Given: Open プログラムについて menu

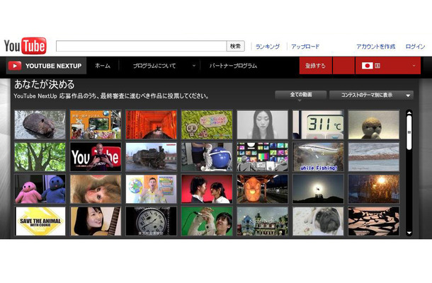Looking at the screenshot, I should pyautogui.click(x=154, y=66).
